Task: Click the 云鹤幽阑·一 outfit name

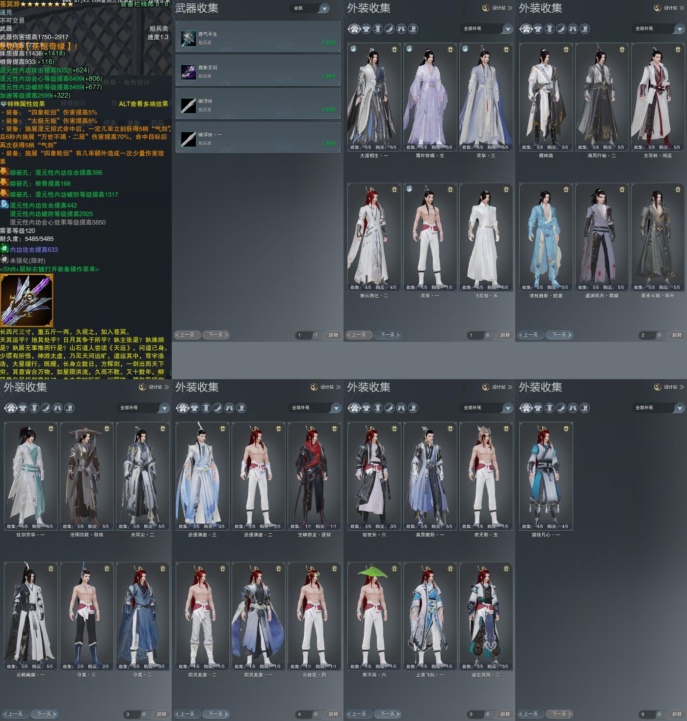Action: 30,675
